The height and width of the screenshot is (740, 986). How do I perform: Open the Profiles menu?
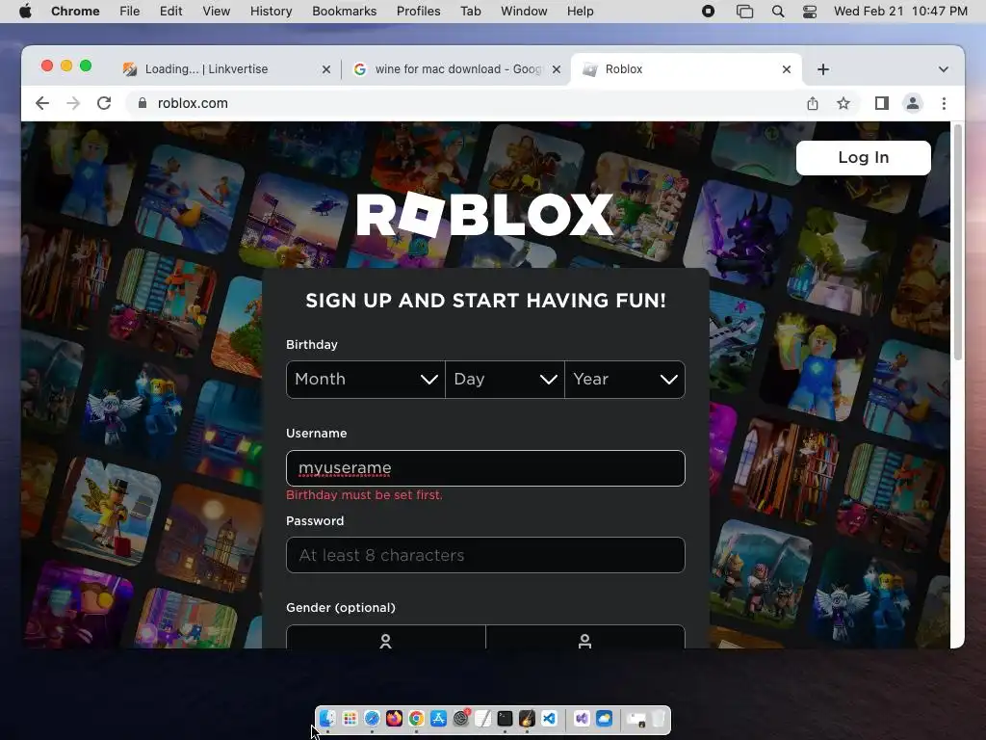click(x=418, y=12)
